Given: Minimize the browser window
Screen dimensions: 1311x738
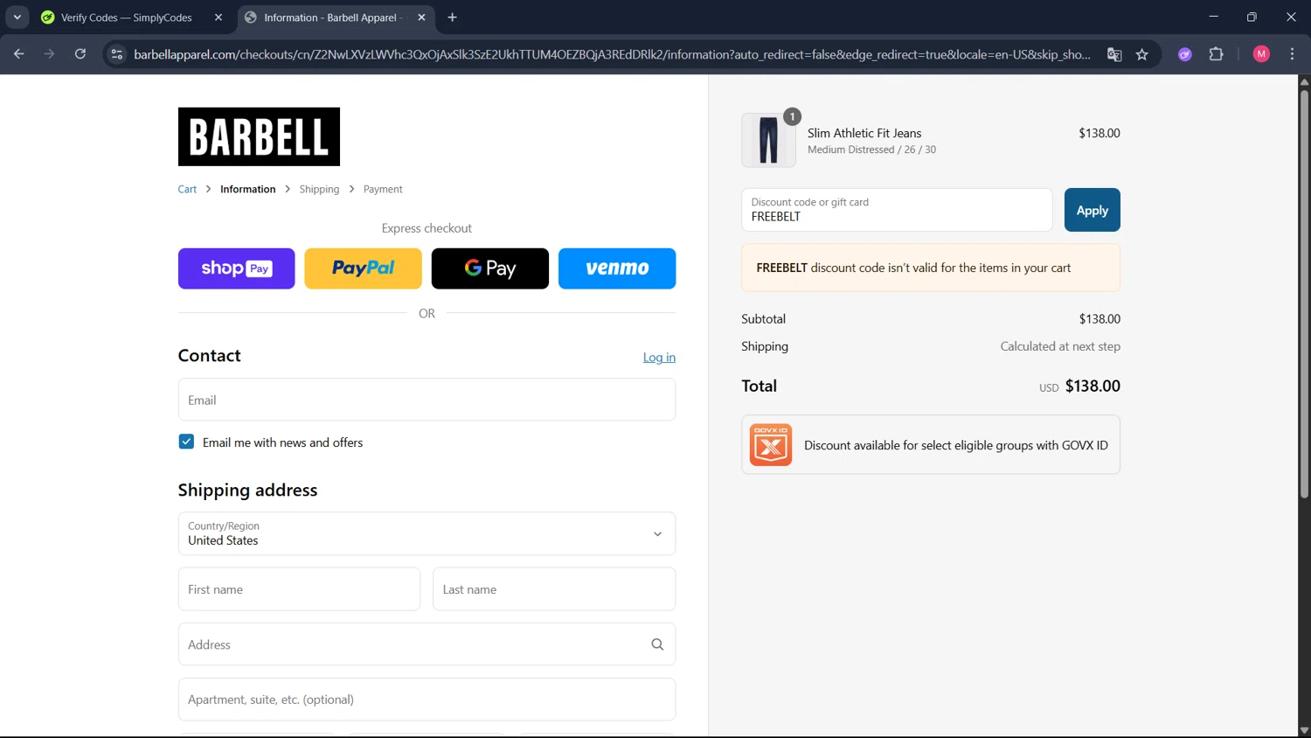Looking at the screenshot, I should coord(1213,17).
